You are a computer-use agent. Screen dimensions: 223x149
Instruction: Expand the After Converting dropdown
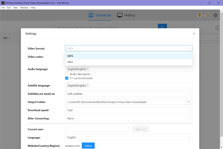(x=129, y=118)
